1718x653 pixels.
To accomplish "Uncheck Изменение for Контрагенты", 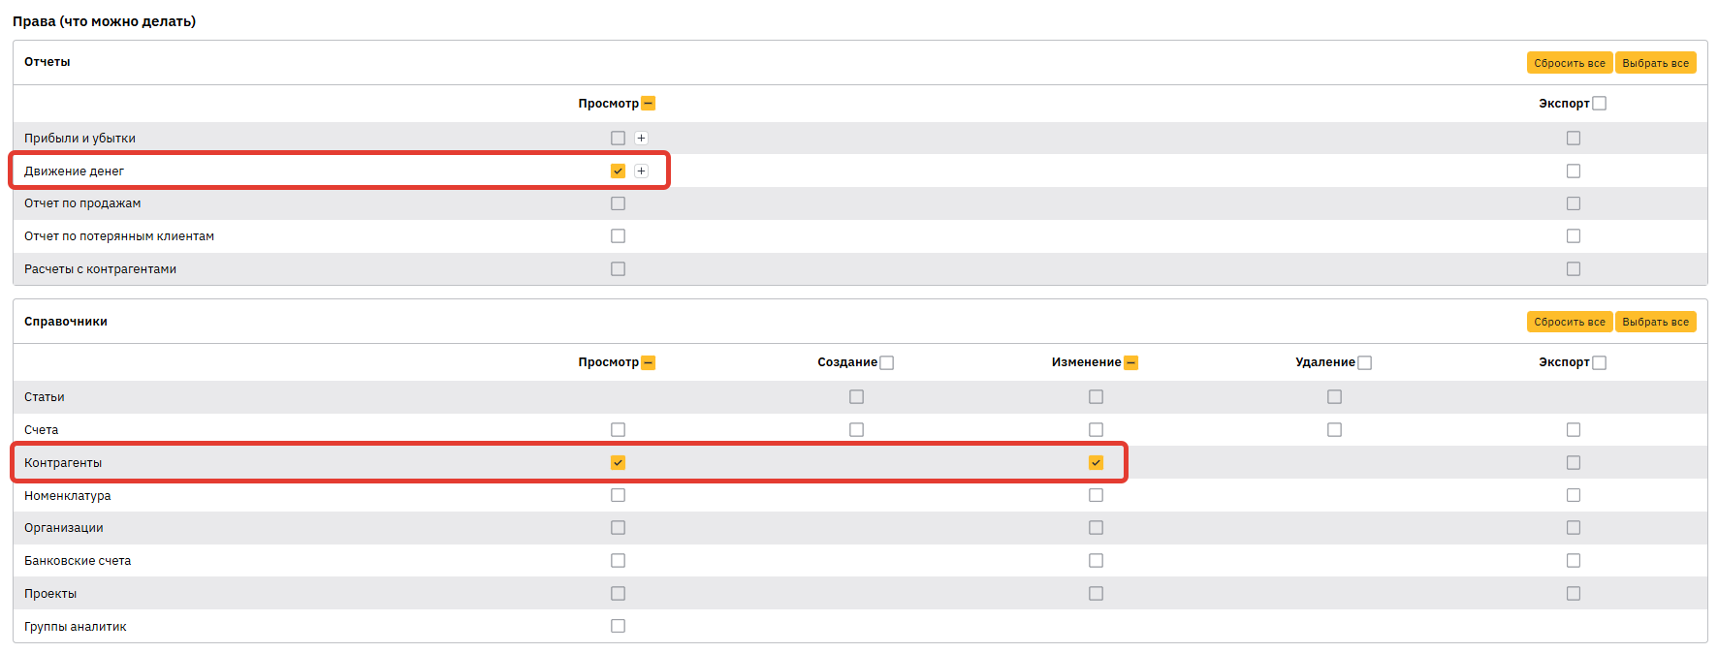I will pyautogui.click(x=1096, y=463).
